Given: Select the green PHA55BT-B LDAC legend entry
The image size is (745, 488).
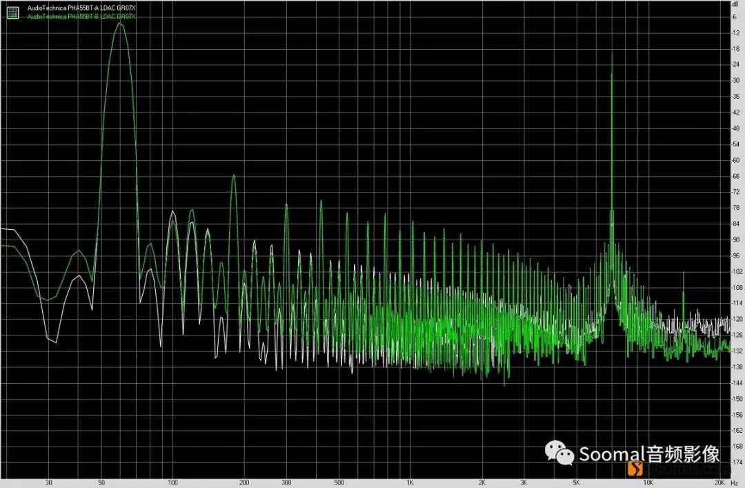Looking at the screenshot, I should coord(81,15).
